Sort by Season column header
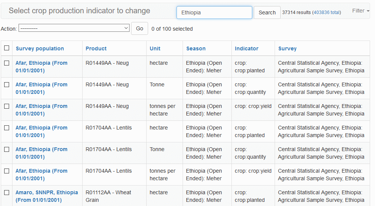The image size is (375, 206). (195, 48)
